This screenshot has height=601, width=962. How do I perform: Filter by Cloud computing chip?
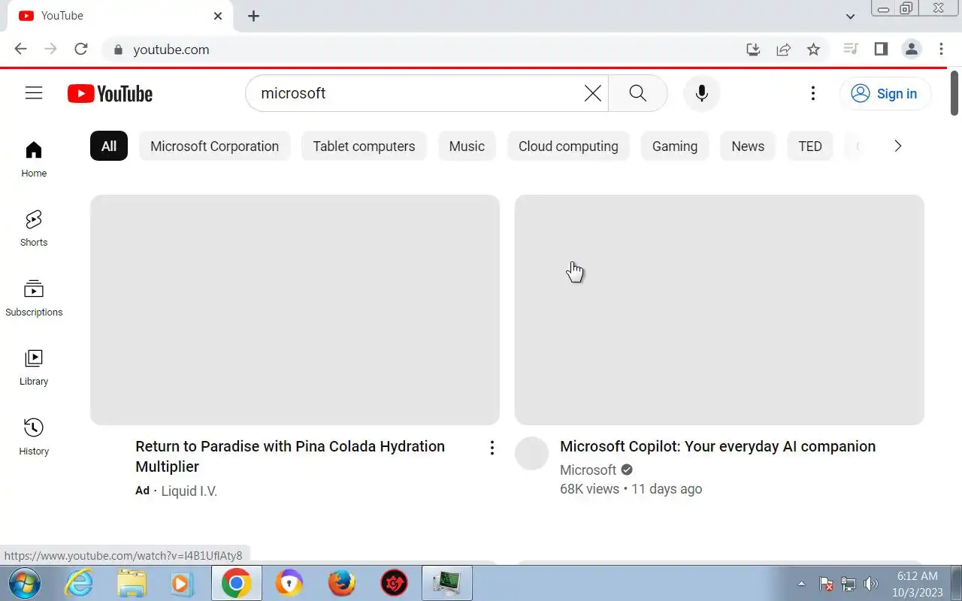pos(568,146)
